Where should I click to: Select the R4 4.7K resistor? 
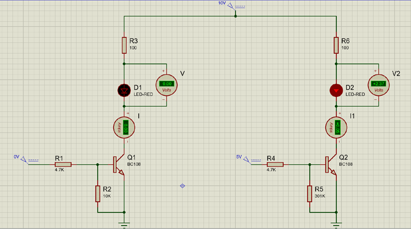tap(274, 164)
